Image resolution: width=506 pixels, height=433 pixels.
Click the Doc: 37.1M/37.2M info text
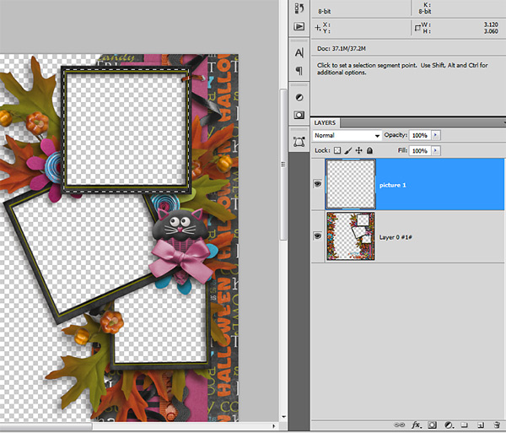[342, 49]
